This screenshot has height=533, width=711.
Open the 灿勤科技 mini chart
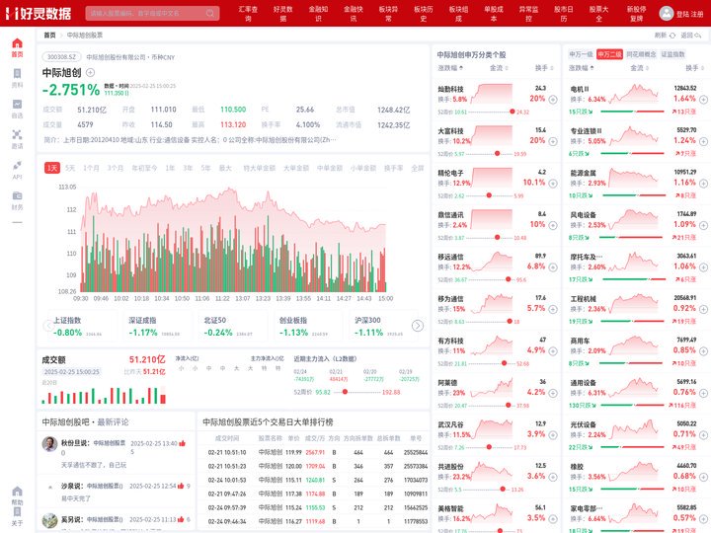[492, 94]
